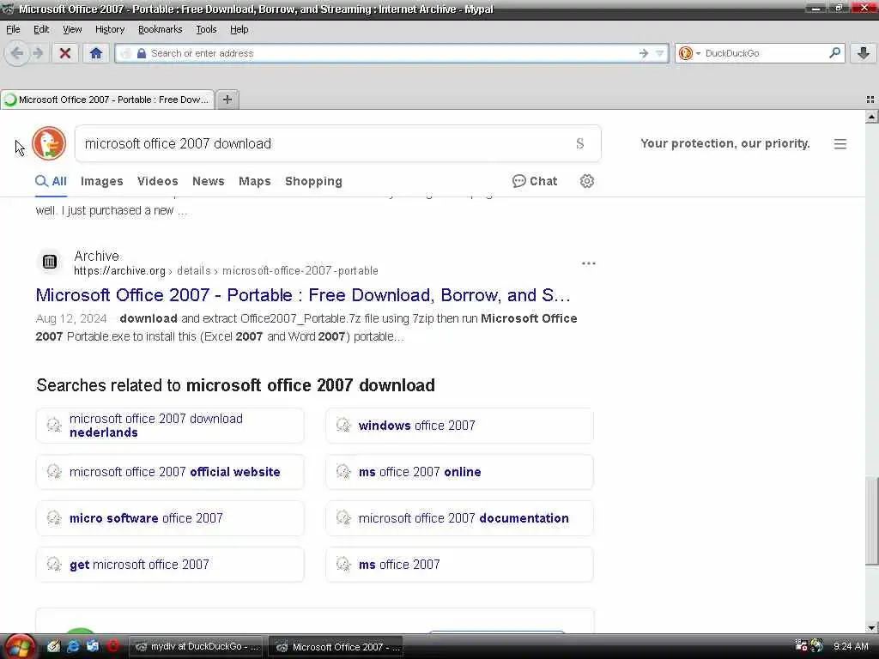This screenshot has width=879, height=659.
Task: Search related: microsoft office 2007 official website
Action: (x=170, y=472)
